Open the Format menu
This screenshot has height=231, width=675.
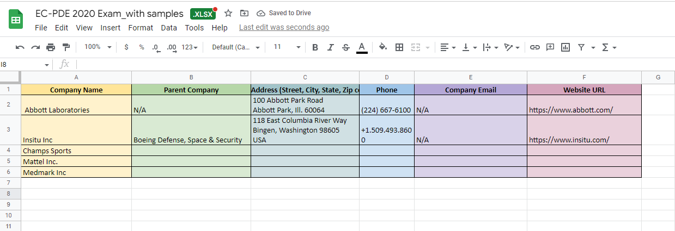coord(141,28)
